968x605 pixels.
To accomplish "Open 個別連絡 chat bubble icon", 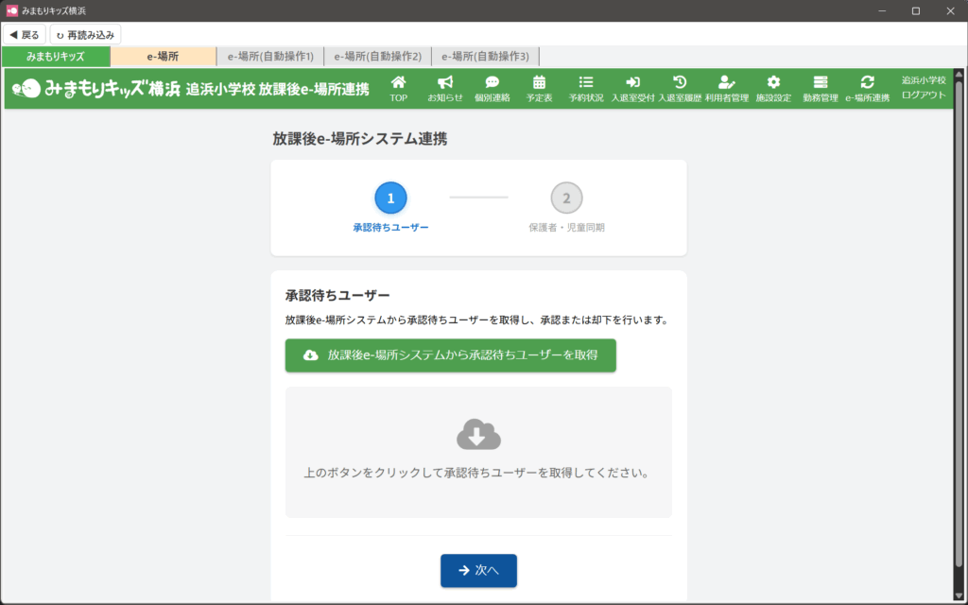I will click(x=492, y=83).
